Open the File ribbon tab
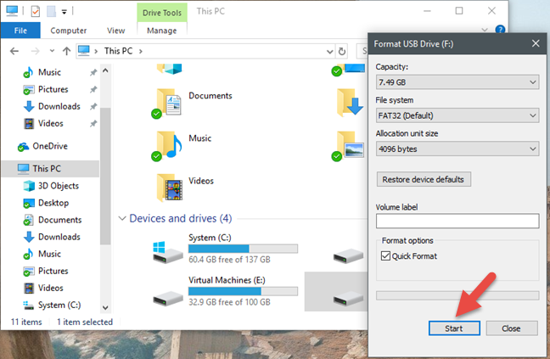This screenshot has width=550, height=359. [x=20, y=31]
